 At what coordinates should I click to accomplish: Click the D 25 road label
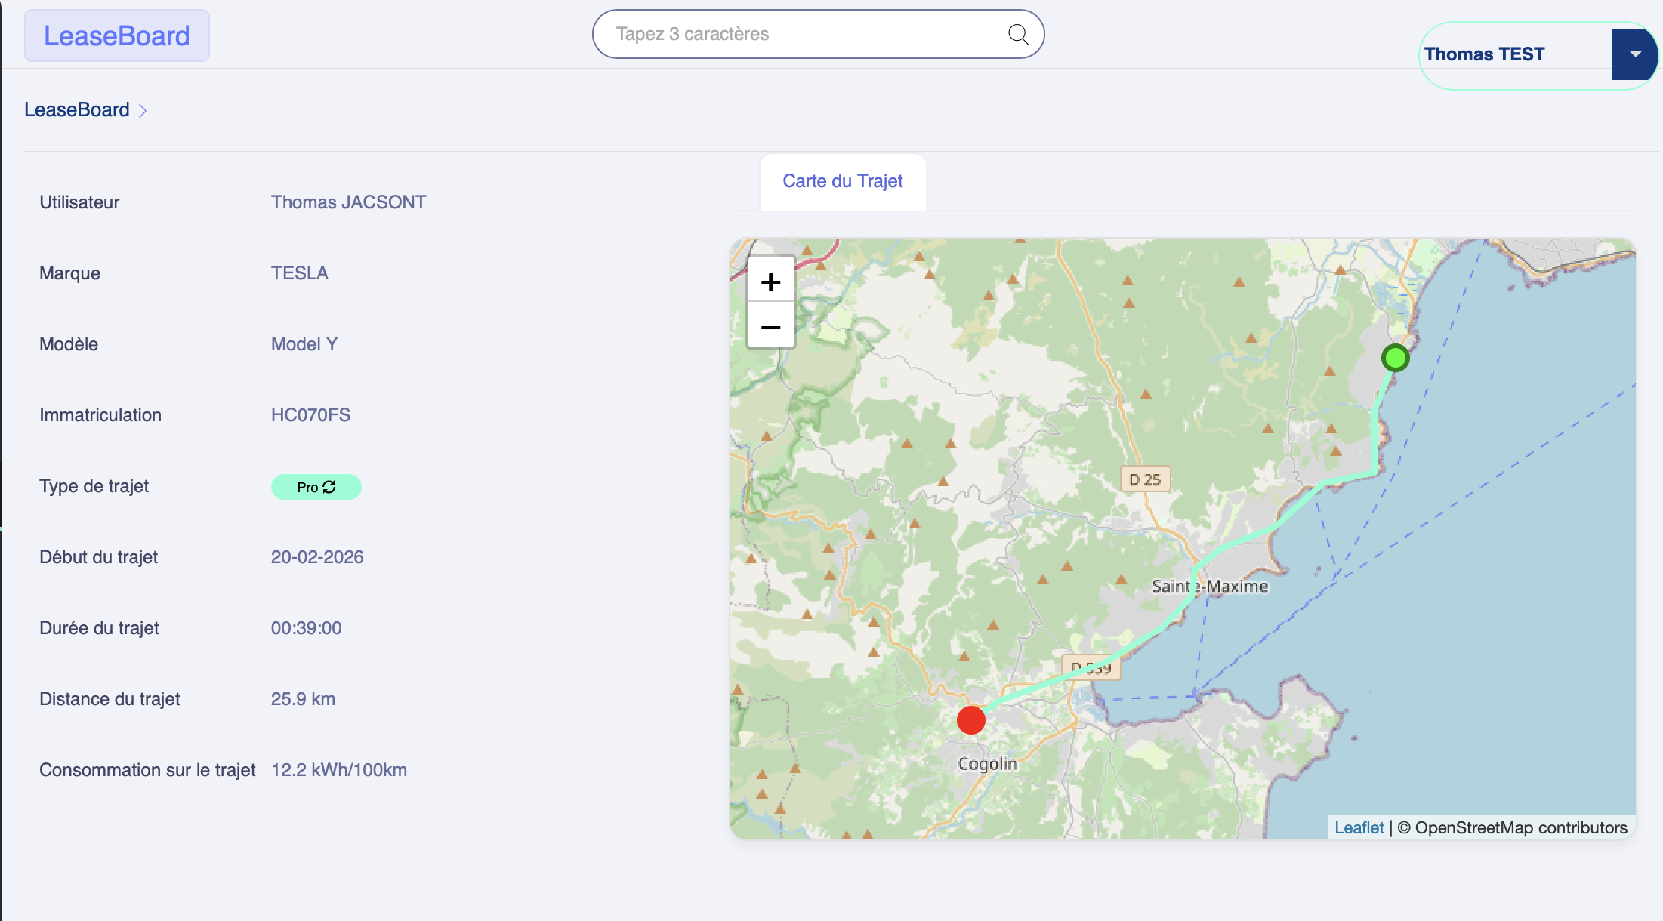[1144, 479]
